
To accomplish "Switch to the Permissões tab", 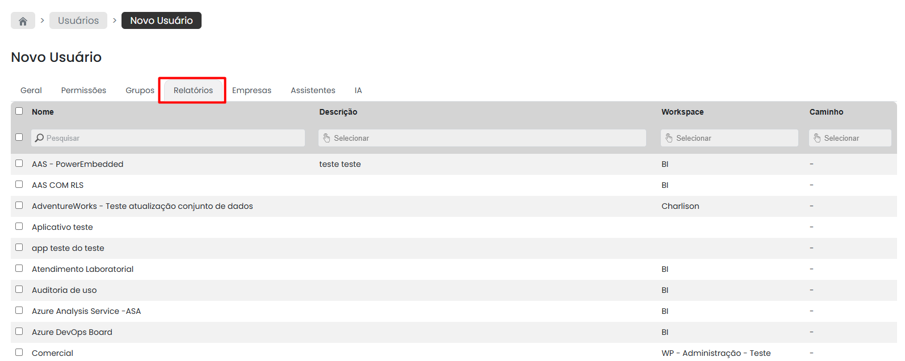I will point(83,90).
